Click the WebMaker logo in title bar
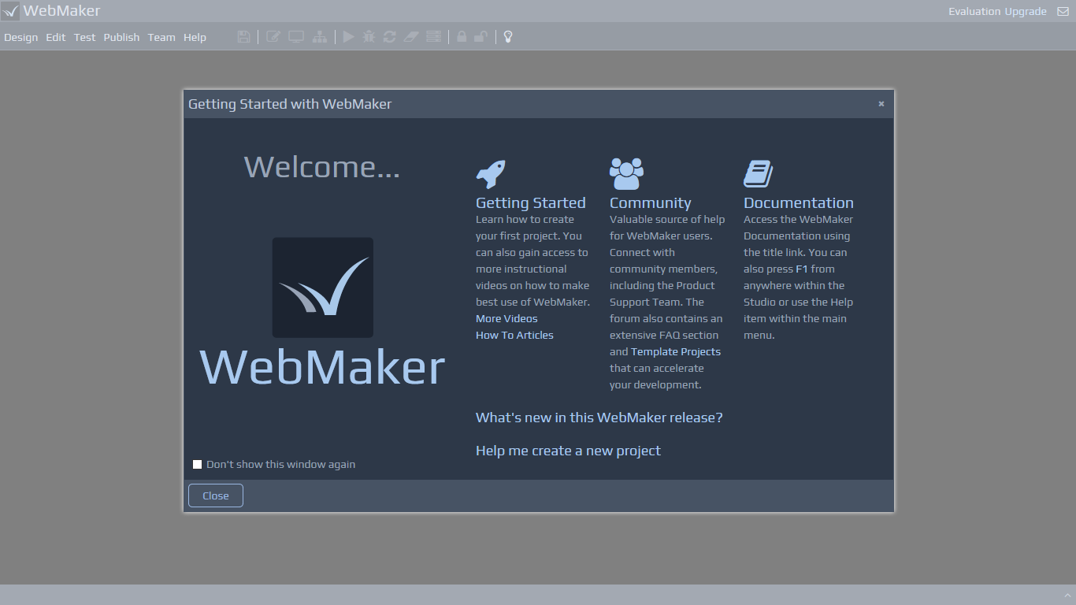The height and width of the screenshot is (605, 1076). 10,11
